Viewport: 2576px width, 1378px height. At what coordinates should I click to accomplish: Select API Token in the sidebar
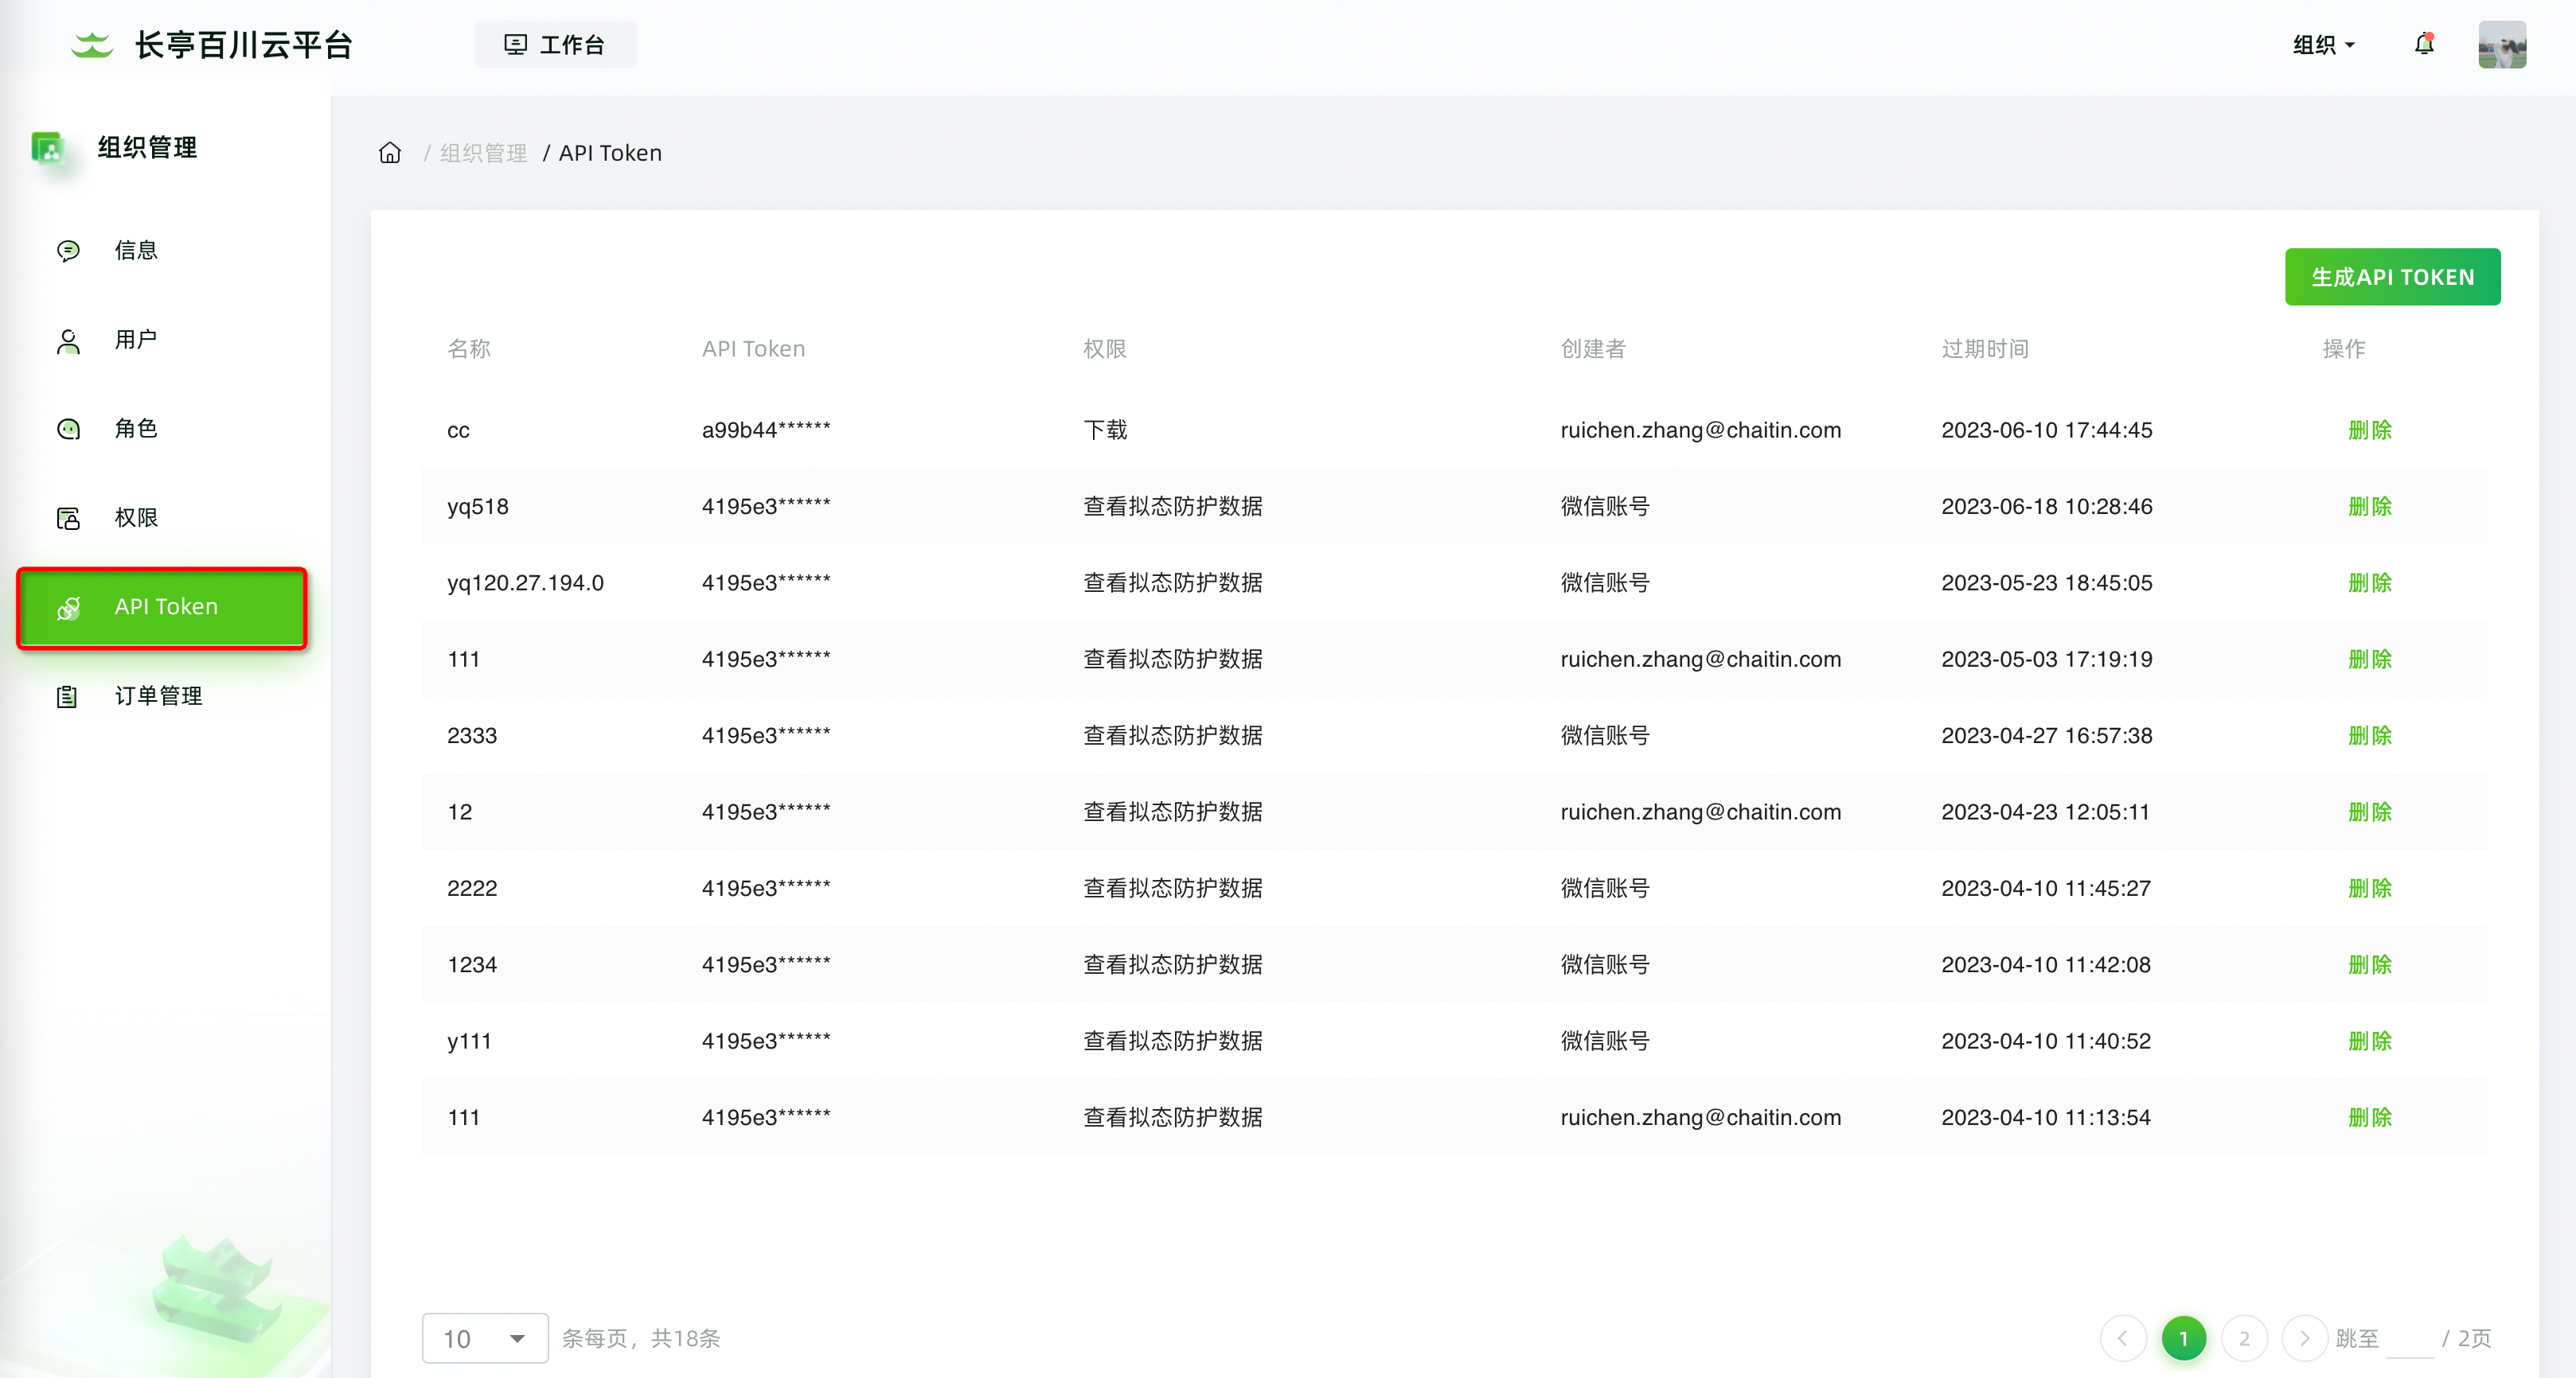coord(162,608)
